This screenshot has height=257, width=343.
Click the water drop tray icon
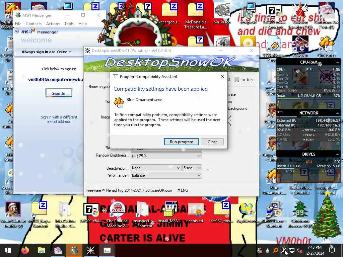pos(268,250)
